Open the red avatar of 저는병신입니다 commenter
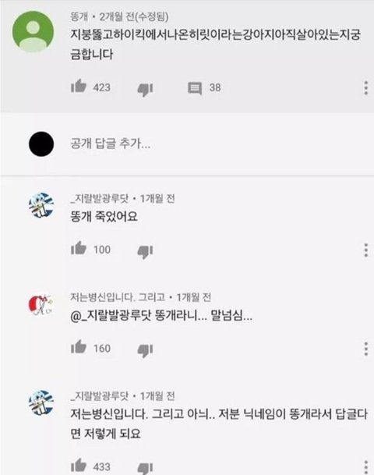Viewport: 374px width, 475px height. pyautogui.click(x=41, y=304)
